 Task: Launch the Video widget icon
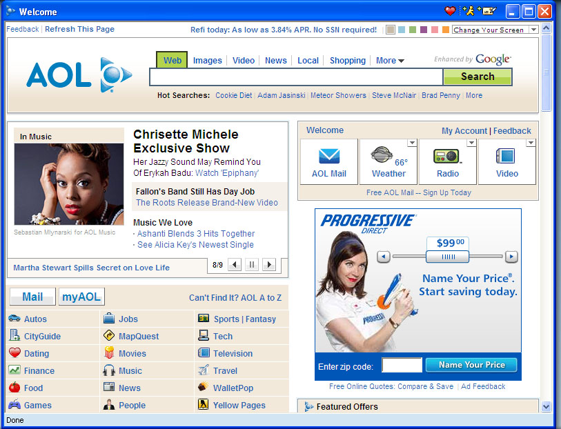[506, 156]
